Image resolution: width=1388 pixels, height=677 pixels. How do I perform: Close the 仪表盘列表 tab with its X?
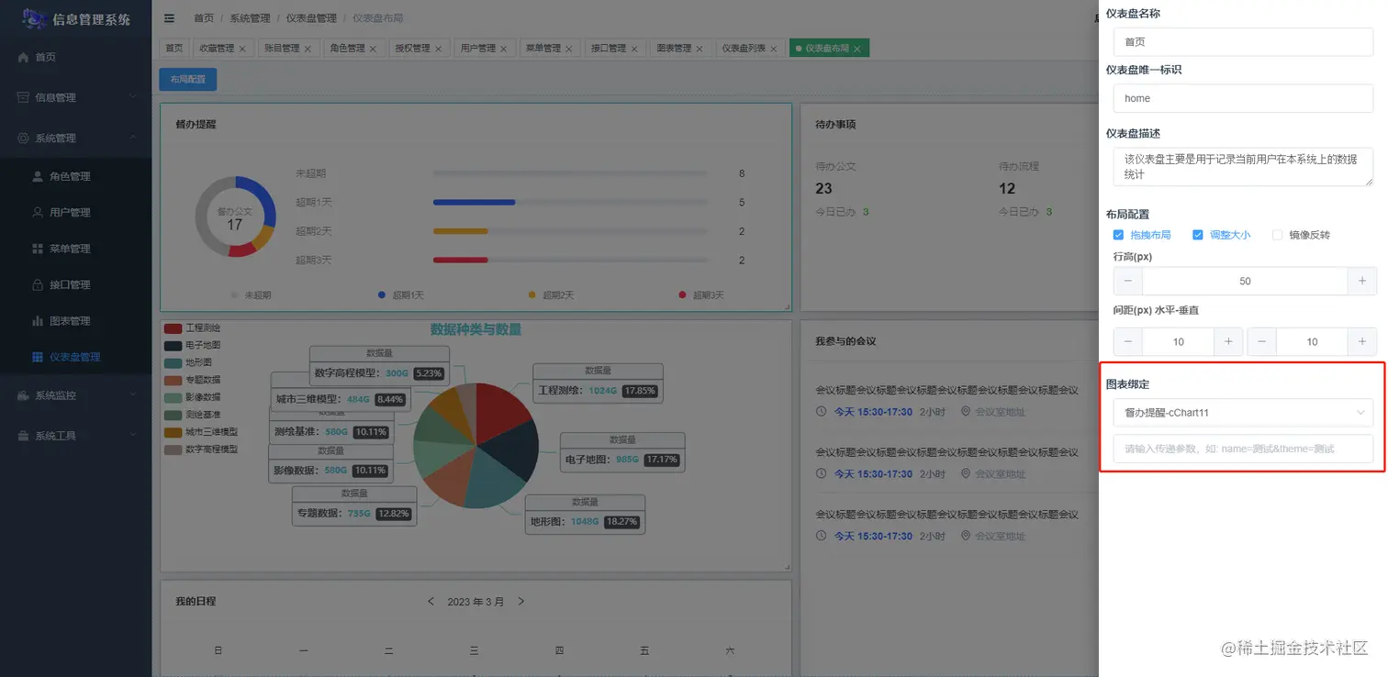tap(775, 49)
